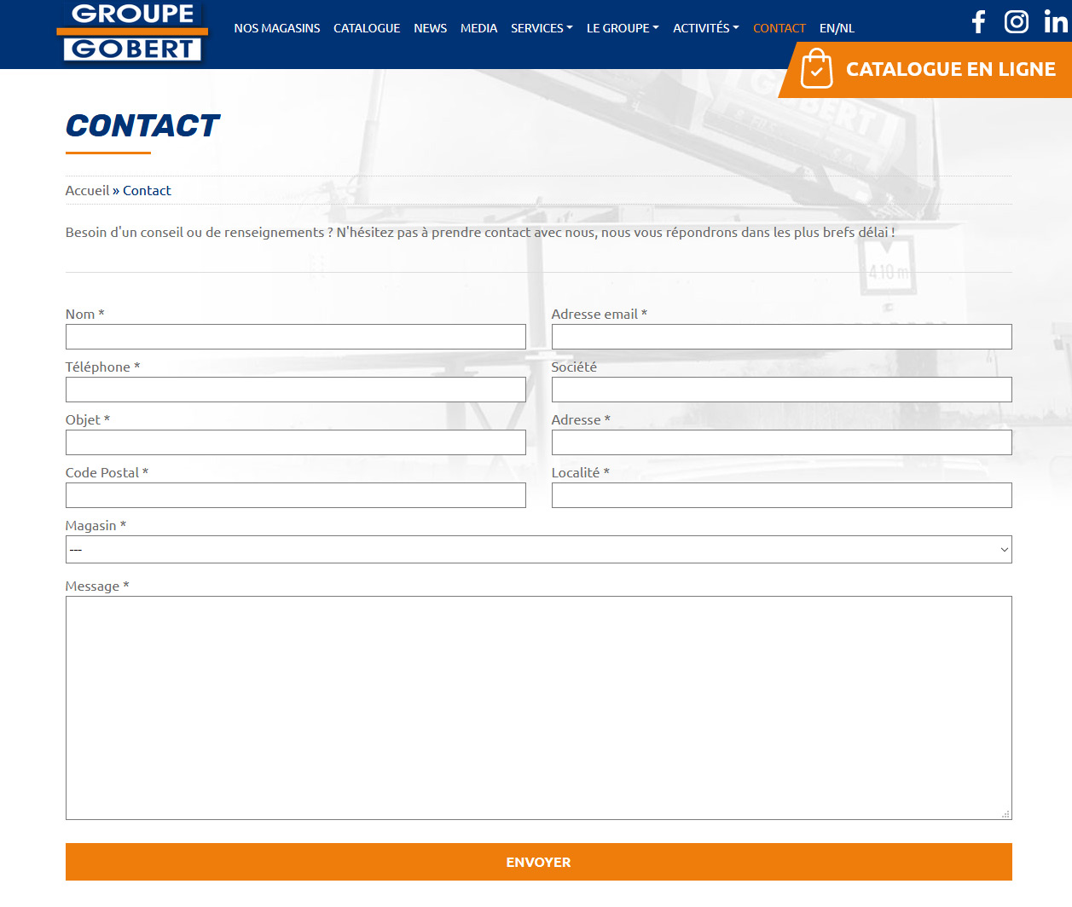The height and width of the screenshot is (907, 1072).
Task: Open the Facebook page icon
Action: pyautogui.click(x=979, y=21)
